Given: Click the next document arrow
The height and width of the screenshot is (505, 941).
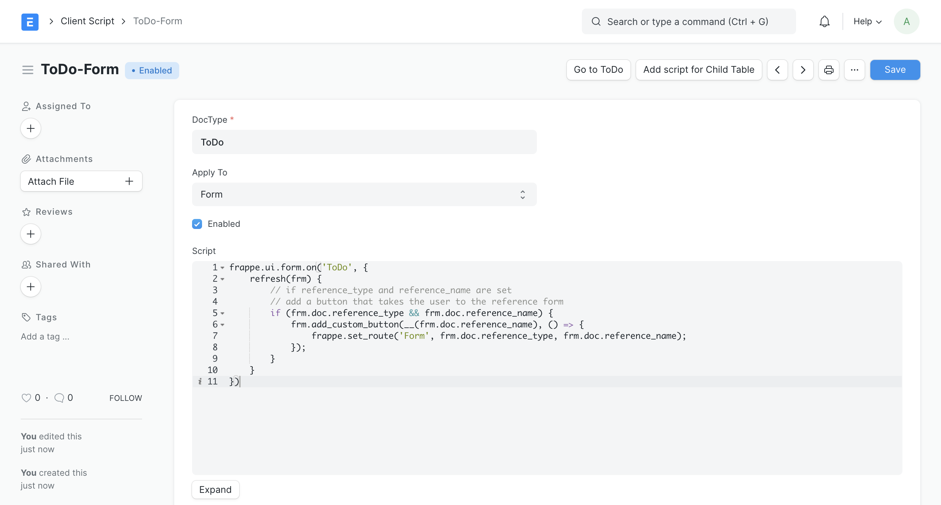Looking at the screenshot, I should point(803,70).
